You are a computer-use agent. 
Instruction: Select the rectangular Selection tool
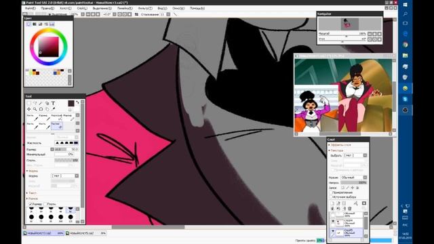[28, 103]
